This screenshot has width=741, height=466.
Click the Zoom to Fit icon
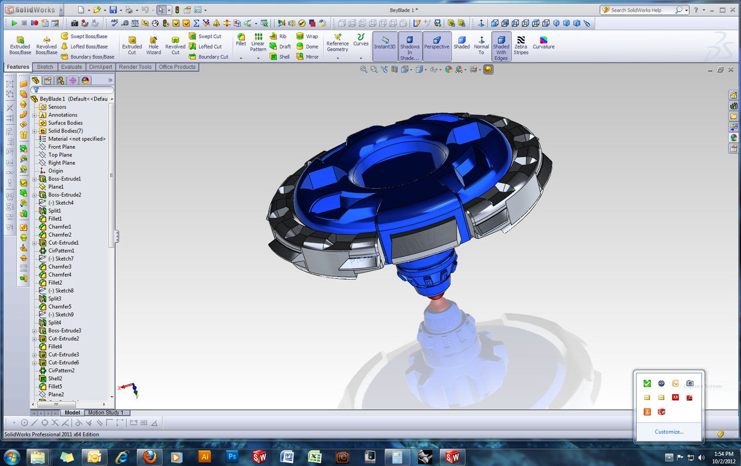[x=364, y=69]
